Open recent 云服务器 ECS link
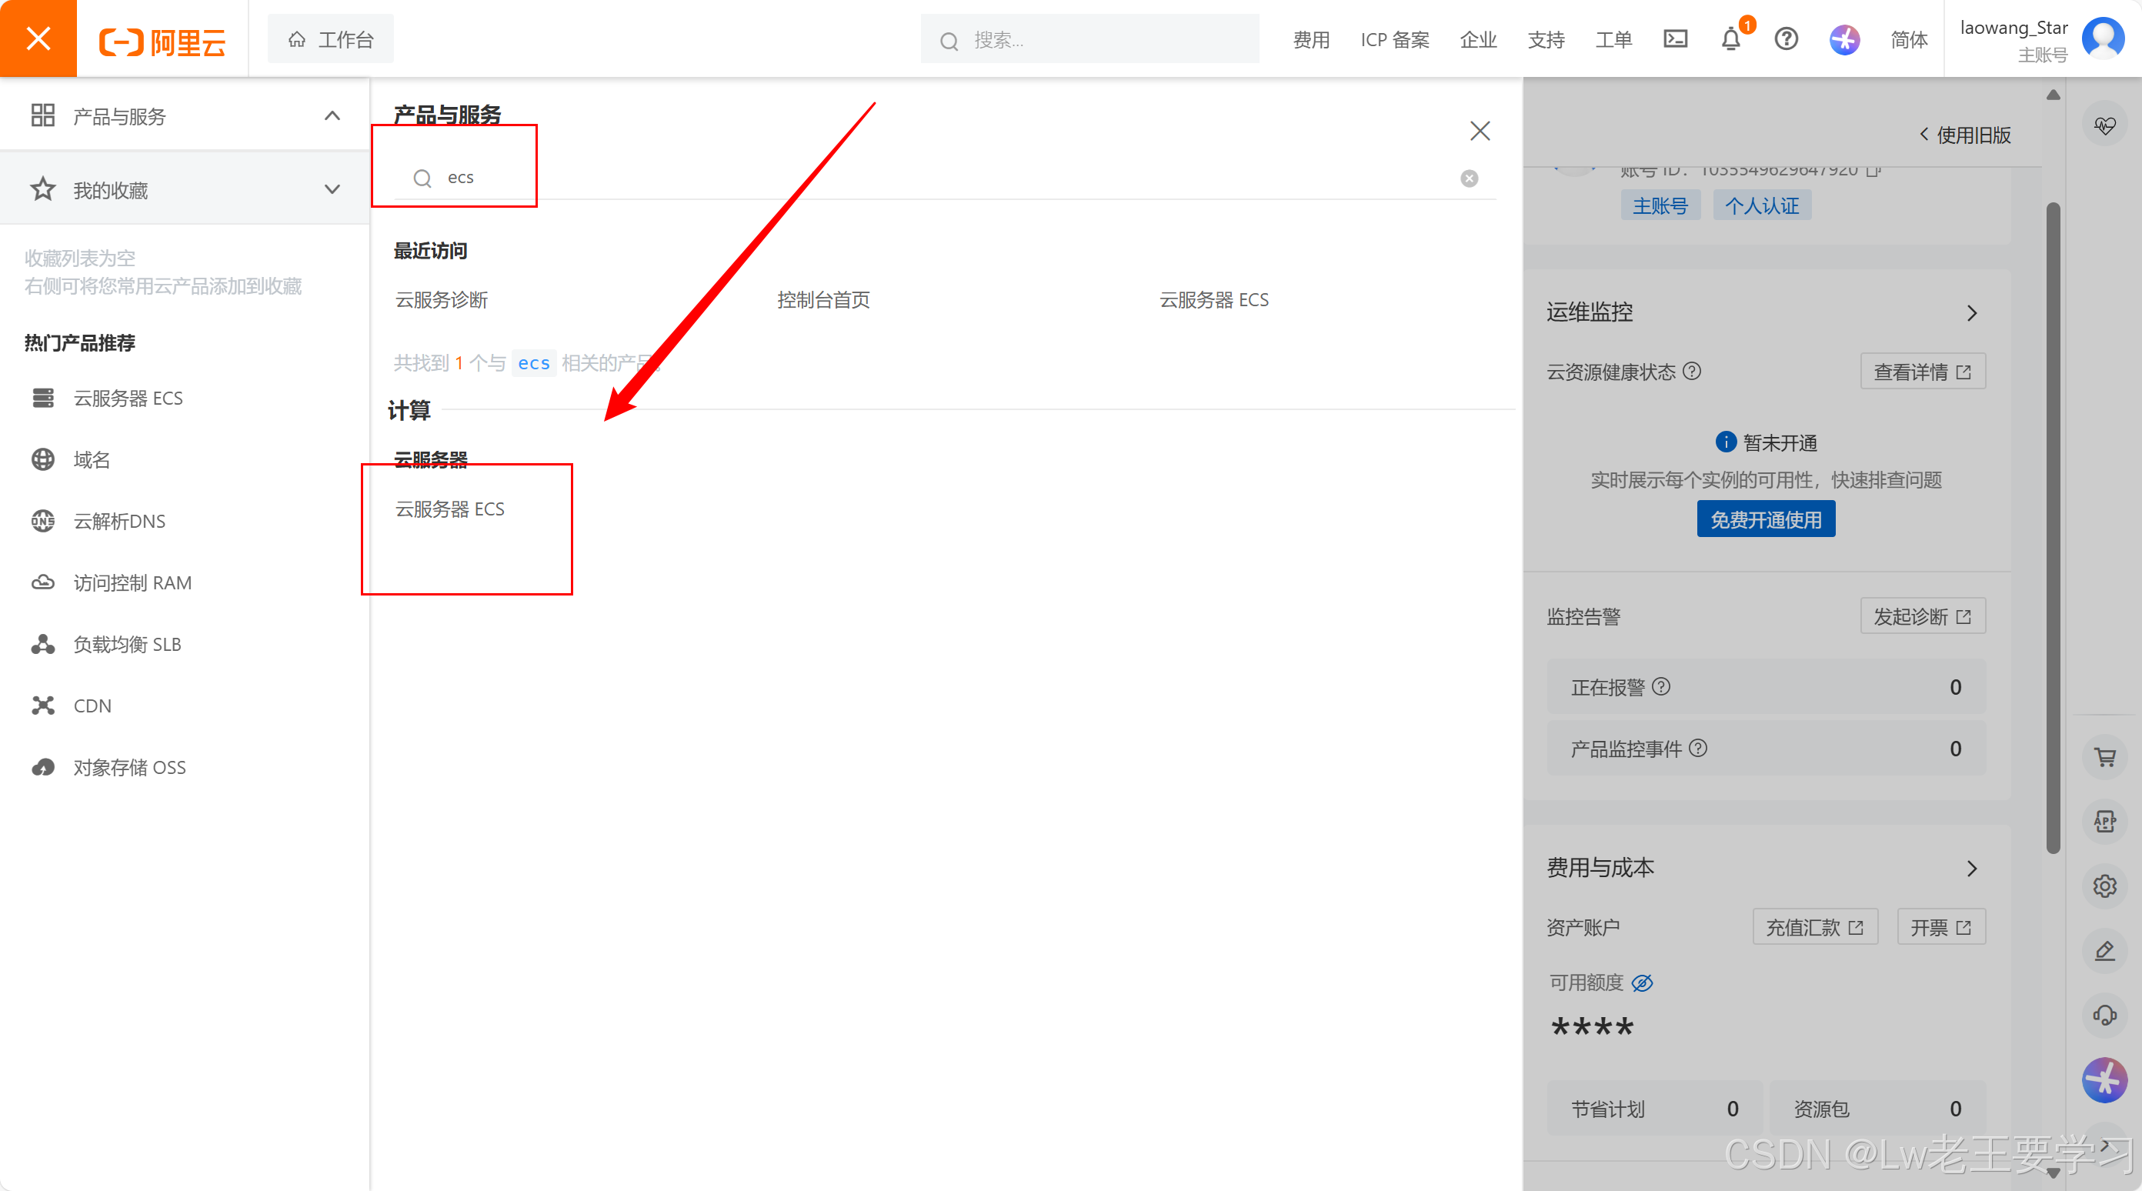 (x=1213, y=299)
